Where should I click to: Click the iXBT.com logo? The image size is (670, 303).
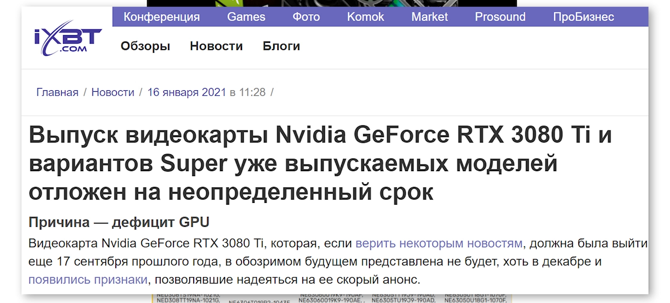(68, 38)
